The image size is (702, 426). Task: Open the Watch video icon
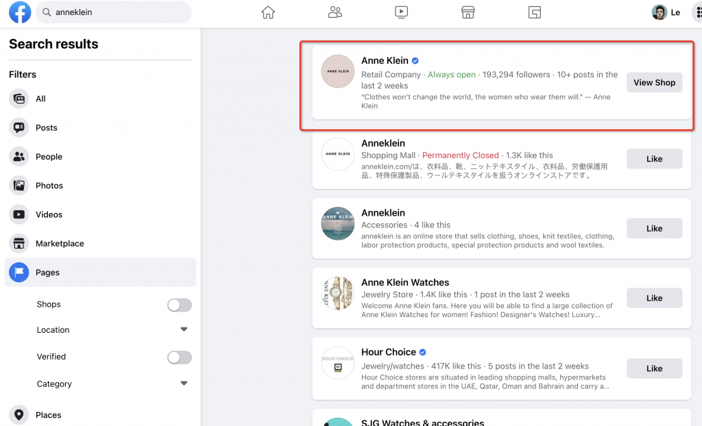coord(401,12)
